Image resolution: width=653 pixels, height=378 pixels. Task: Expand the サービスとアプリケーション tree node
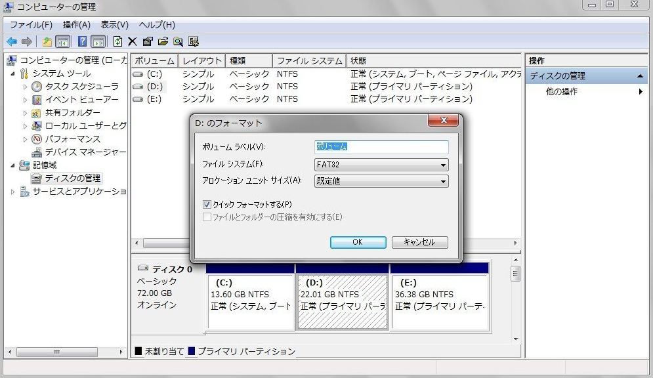pos(12,192)
